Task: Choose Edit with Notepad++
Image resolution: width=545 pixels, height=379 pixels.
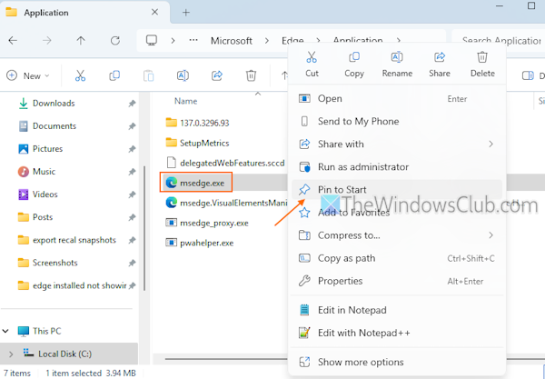Action: click(x=397, y=334)
